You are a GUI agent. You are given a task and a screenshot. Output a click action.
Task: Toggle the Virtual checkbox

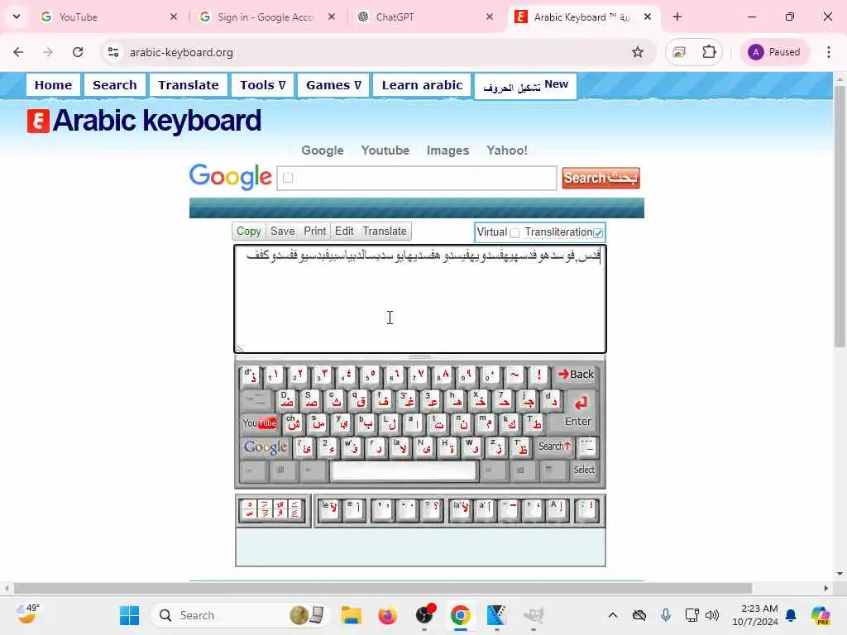pyautogui.click(x=514, y=232)
